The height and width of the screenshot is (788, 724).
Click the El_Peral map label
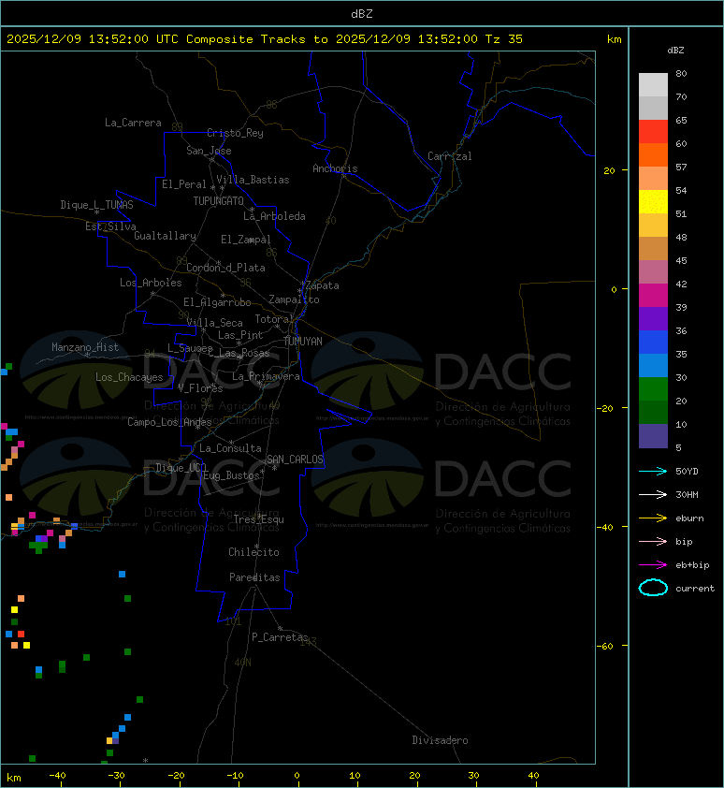(x=184, y=184)
